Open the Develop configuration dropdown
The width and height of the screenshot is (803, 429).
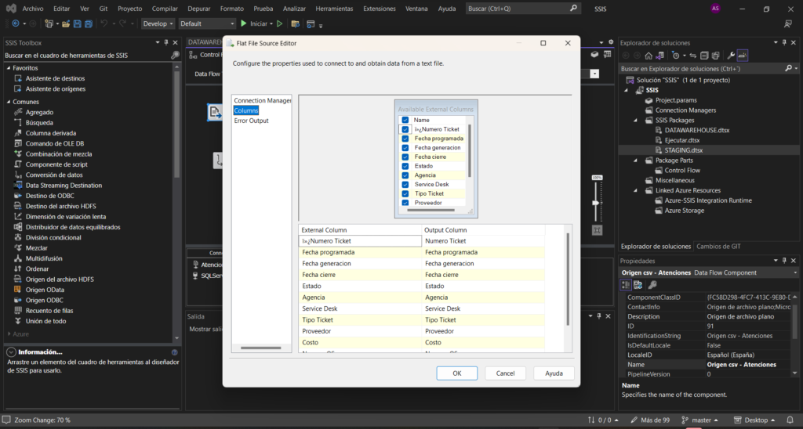(158, 23)
